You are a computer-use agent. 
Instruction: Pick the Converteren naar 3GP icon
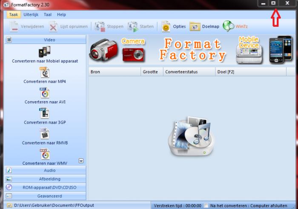(x=45, y=113)
